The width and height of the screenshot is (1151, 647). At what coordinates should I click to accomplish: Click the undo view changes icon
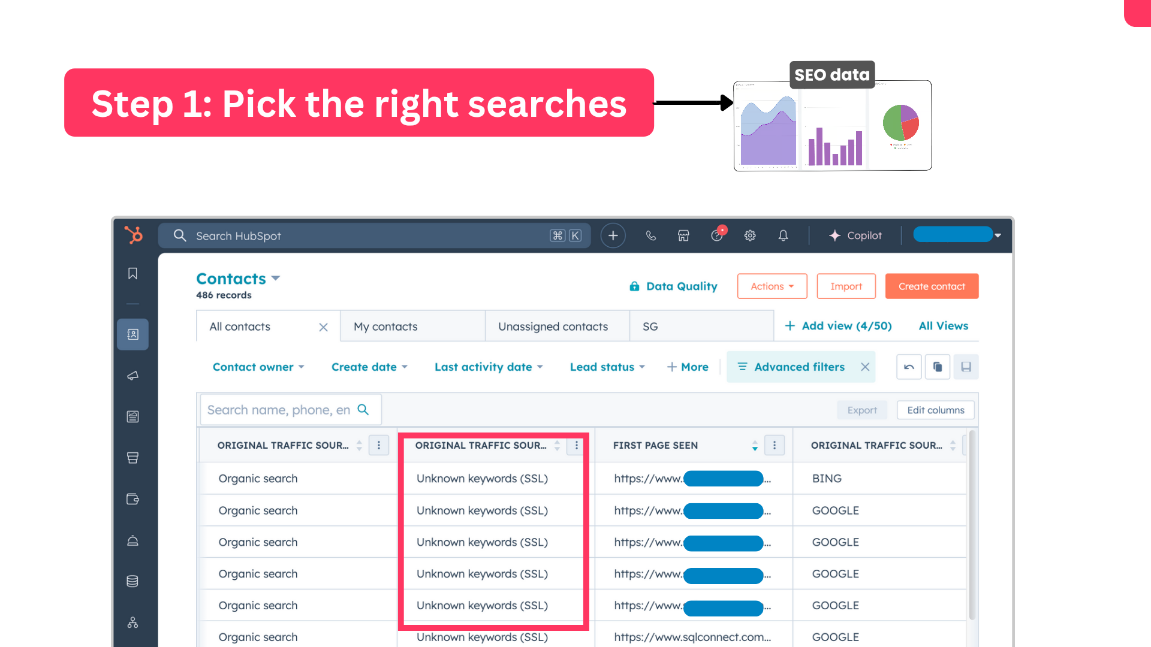[909, 367]
